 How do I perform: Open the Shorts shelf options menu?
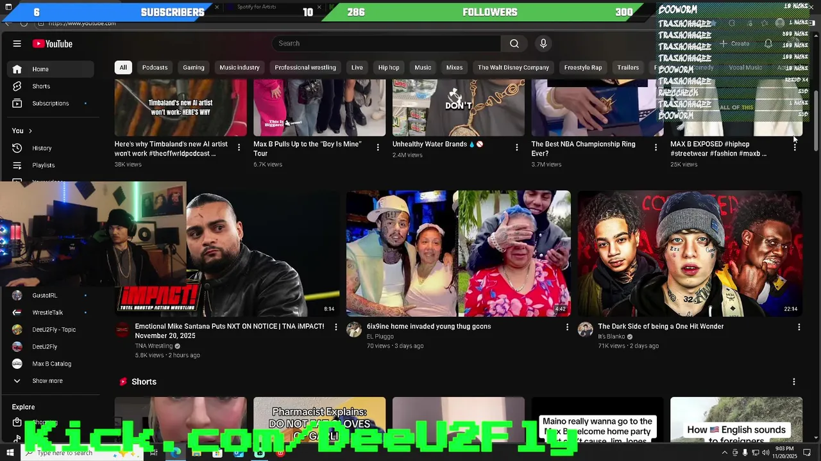tap(793, 382)
